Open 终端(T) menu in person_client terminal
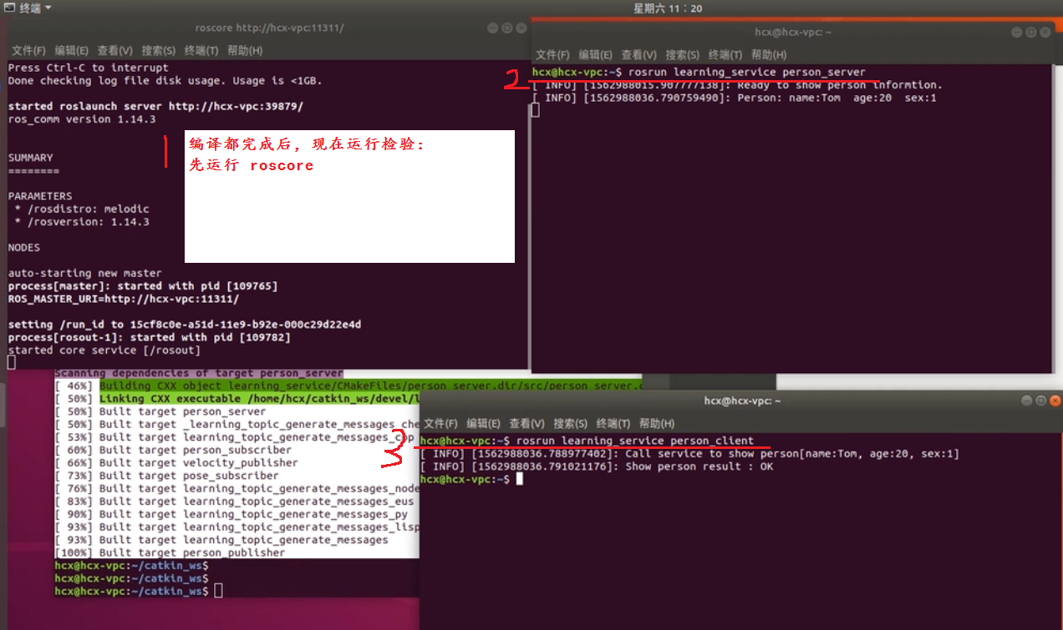The width and height of the screenshot is (1063, 630). 613,424
